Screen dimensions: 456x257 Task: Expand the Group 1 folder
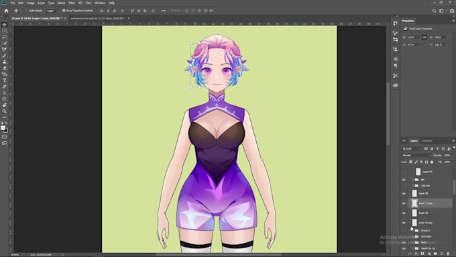(412, 231)
